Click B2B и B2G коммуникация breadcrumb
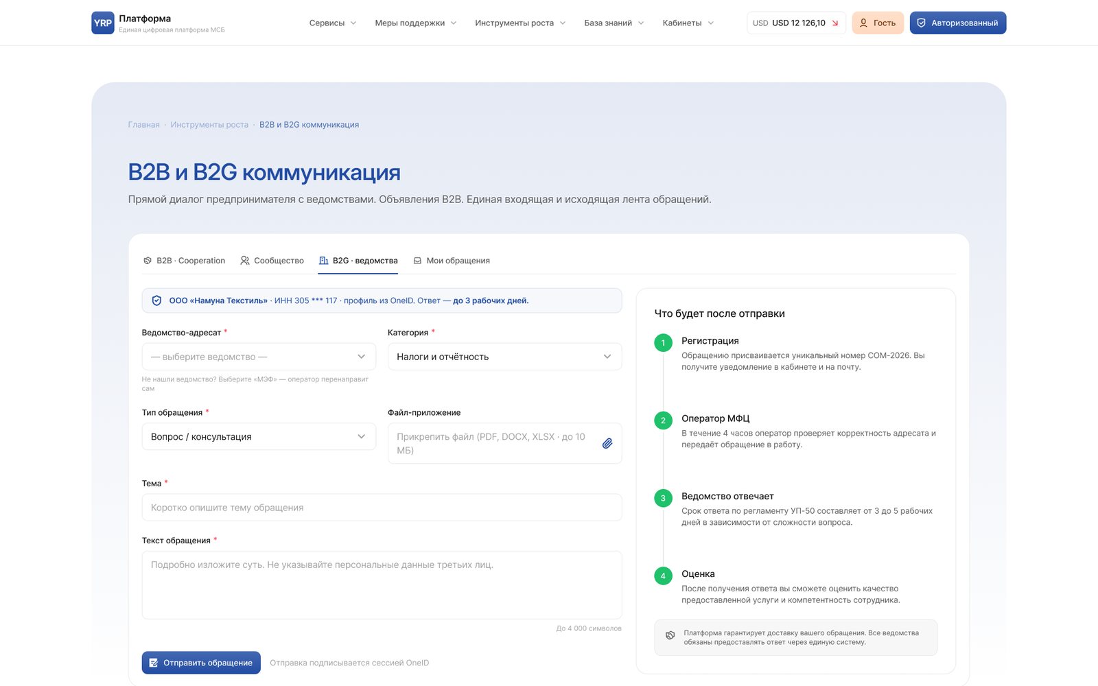Image resolution: width=1098 pixels, height=686 pixels. pos(309,125)
